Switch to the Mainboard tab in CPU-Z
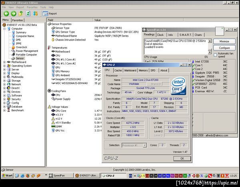The image size is (240, 187). (130, 70)
